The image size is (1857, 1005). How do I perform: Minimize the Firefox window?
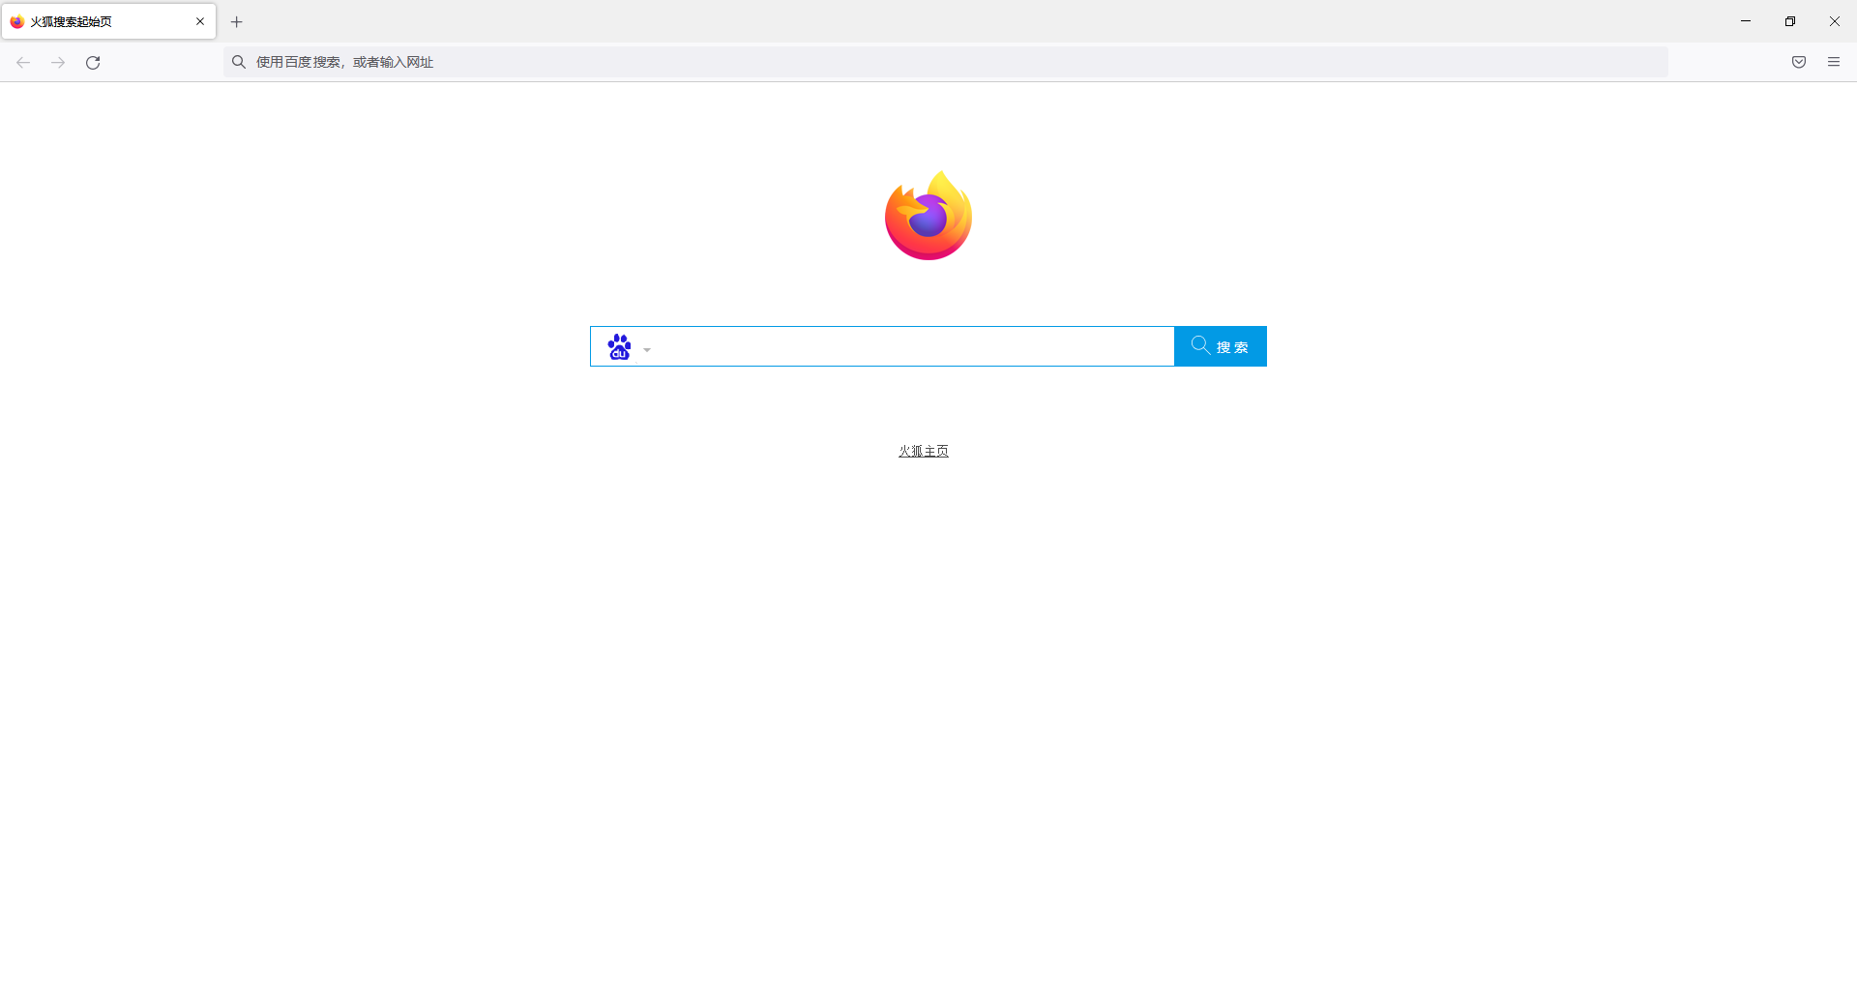[1745, 21]
